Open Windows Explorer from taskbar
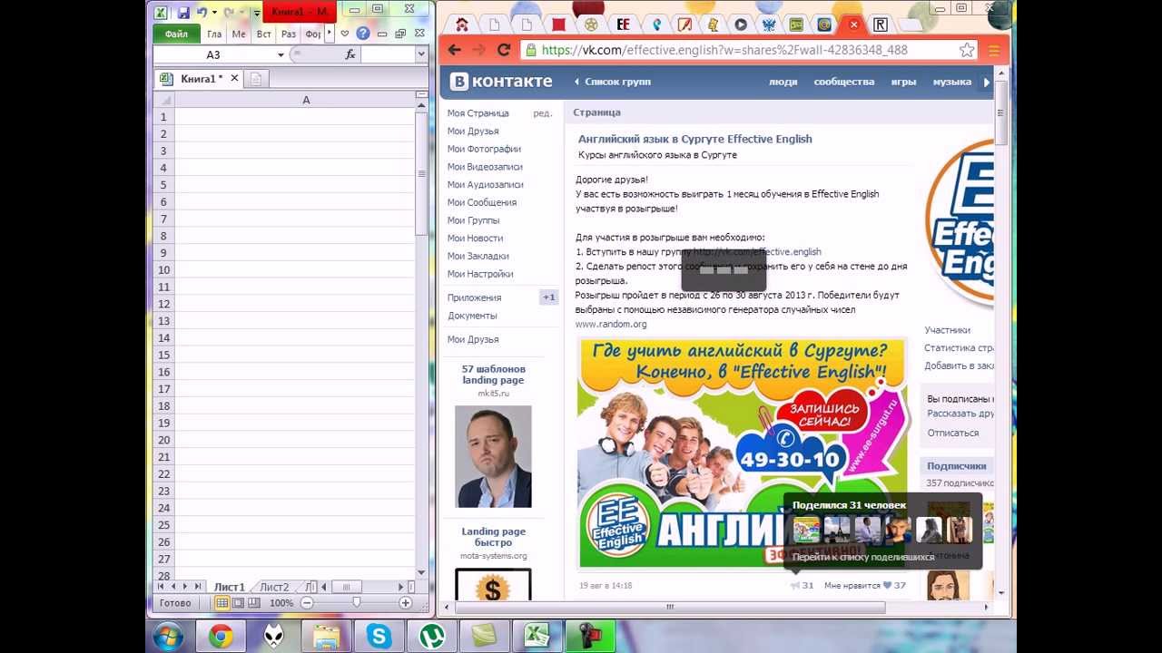This screenshot has height=653, width=1162. click(x=326, y=637)
